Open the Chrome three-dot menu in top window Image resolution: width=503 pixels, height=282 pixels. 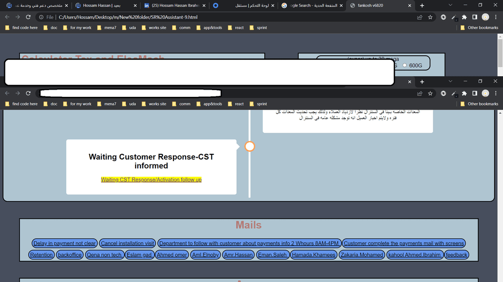tap(496, 17)
